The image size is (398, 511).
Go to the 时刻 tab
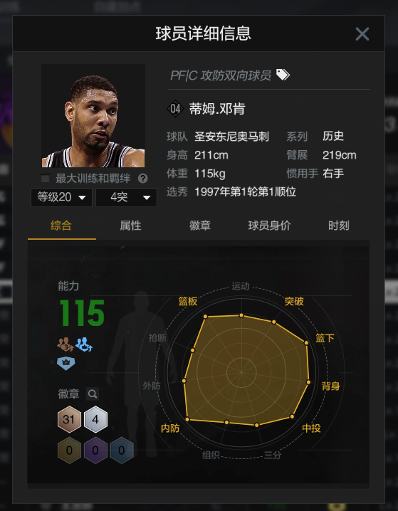[x=339, y=226]
